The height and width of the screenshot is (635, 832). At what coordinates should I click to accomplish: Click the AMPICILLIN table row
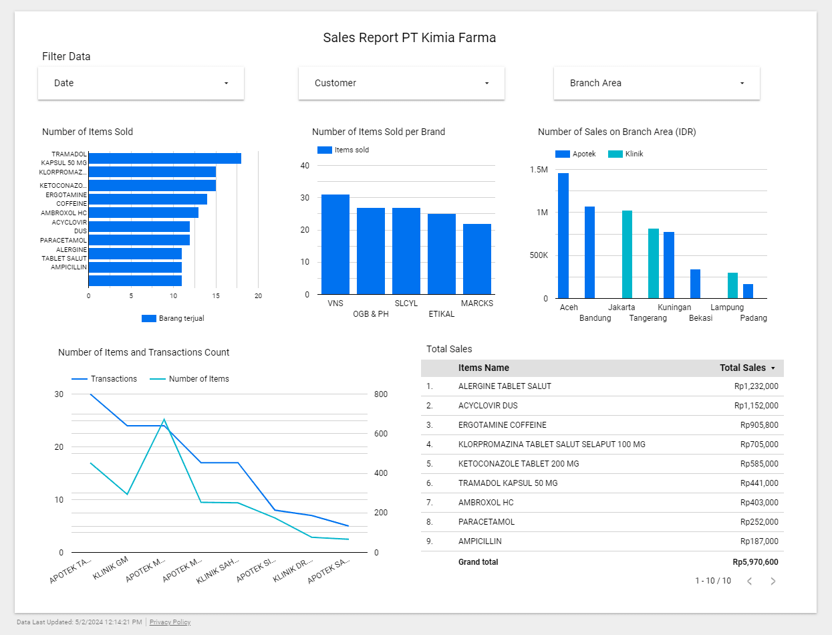(602, 541)
